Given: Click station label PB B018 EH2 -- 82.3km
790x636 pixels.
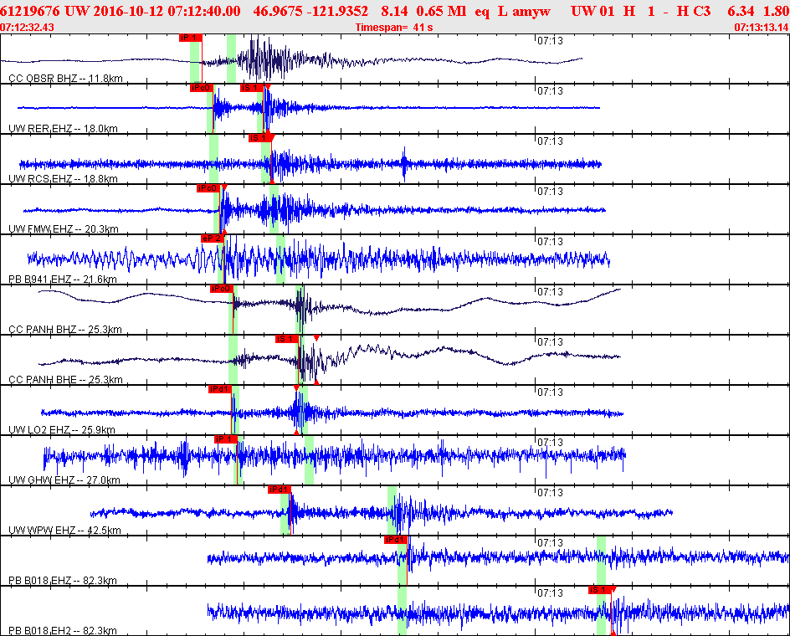Looking at the screenshot, I should 63,630.
